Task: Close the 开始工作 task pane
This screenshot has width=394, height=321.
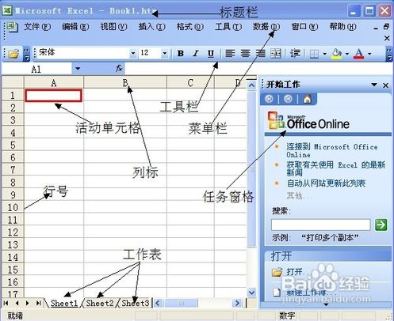Action: 385,85
